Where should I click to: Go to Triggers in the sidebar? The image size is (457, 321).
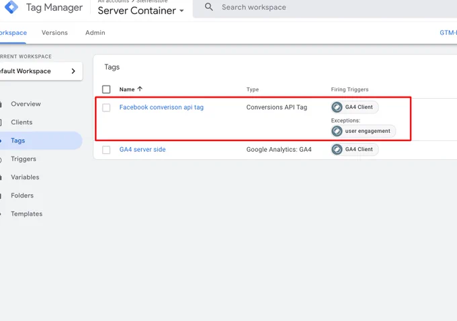(x=24, y=159)
